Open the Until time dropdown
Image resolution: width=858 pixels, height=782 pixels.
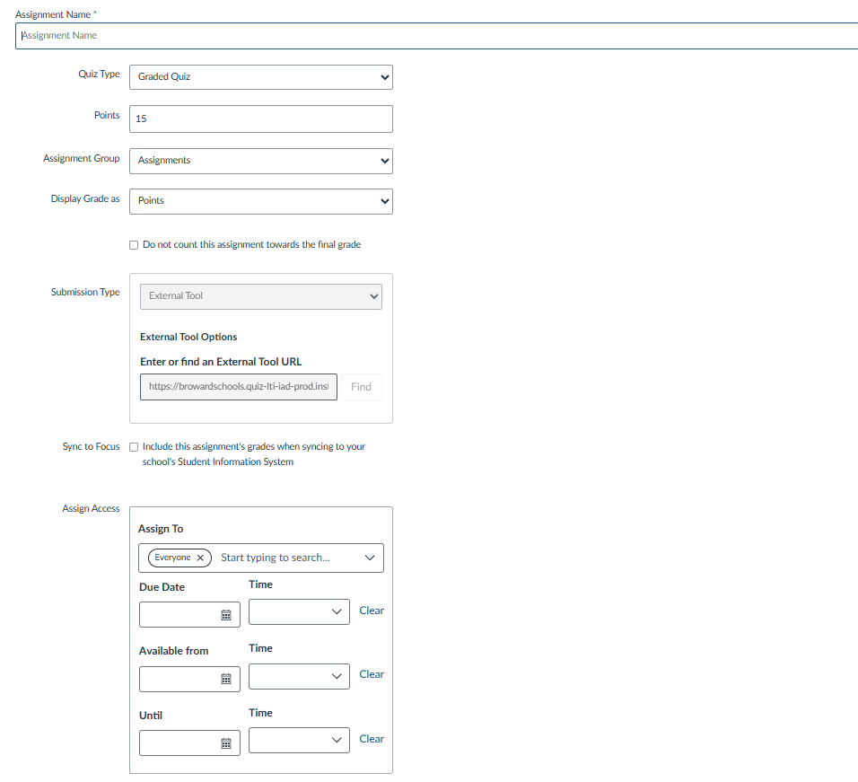click(x=299, y=741)
